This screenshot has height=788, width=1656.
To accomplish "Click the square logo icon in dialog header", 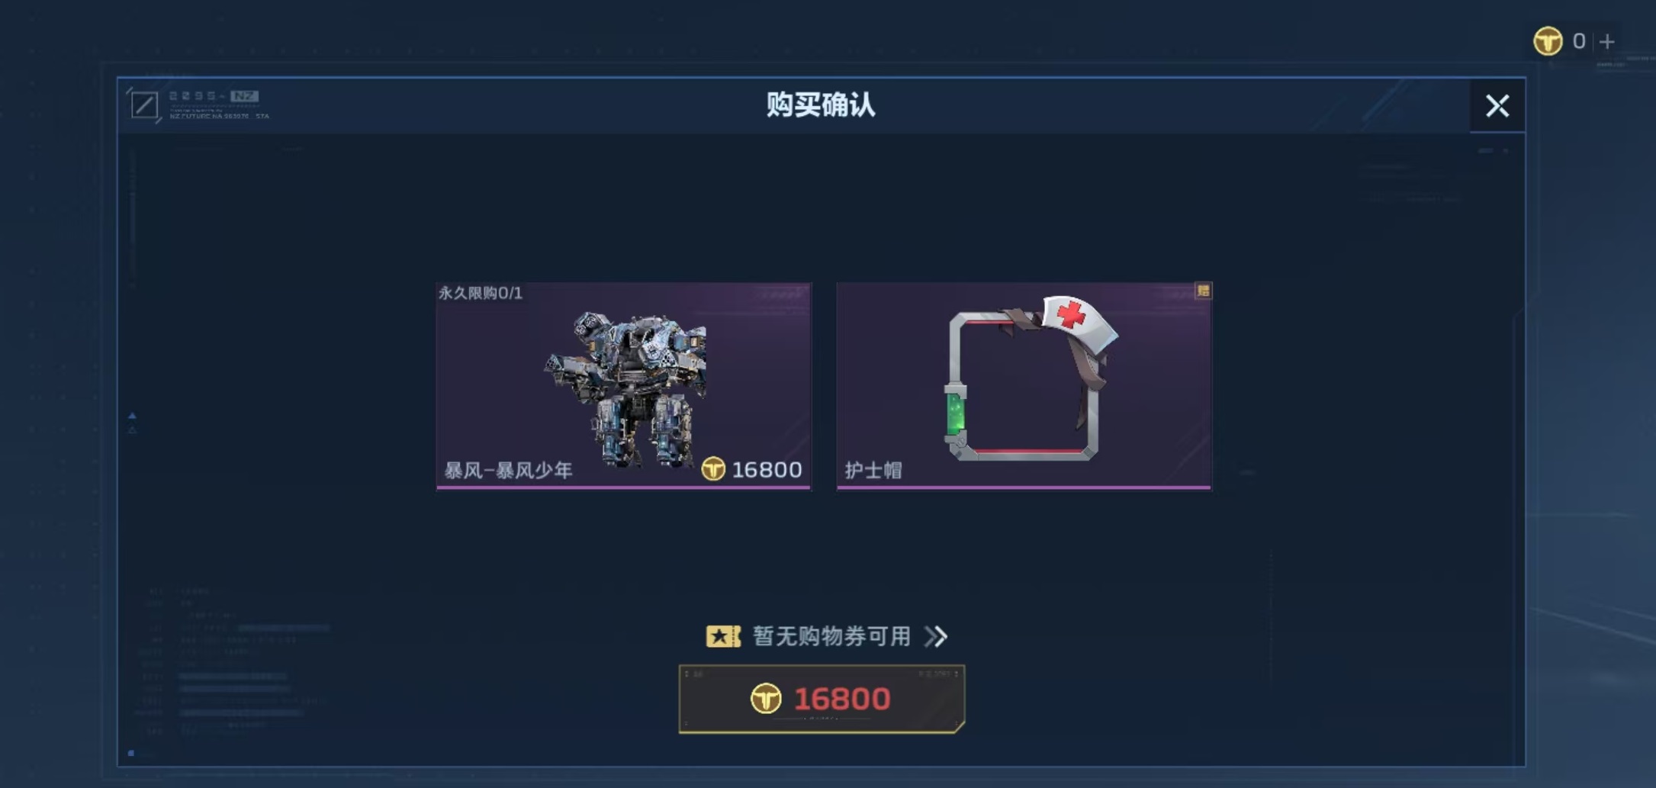I will pyautogui.click(x=144, y=105).
